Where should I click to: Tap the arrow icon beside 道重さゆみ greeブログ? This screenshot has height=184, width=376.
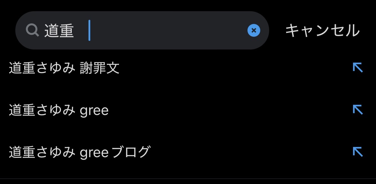pos(358,152)
